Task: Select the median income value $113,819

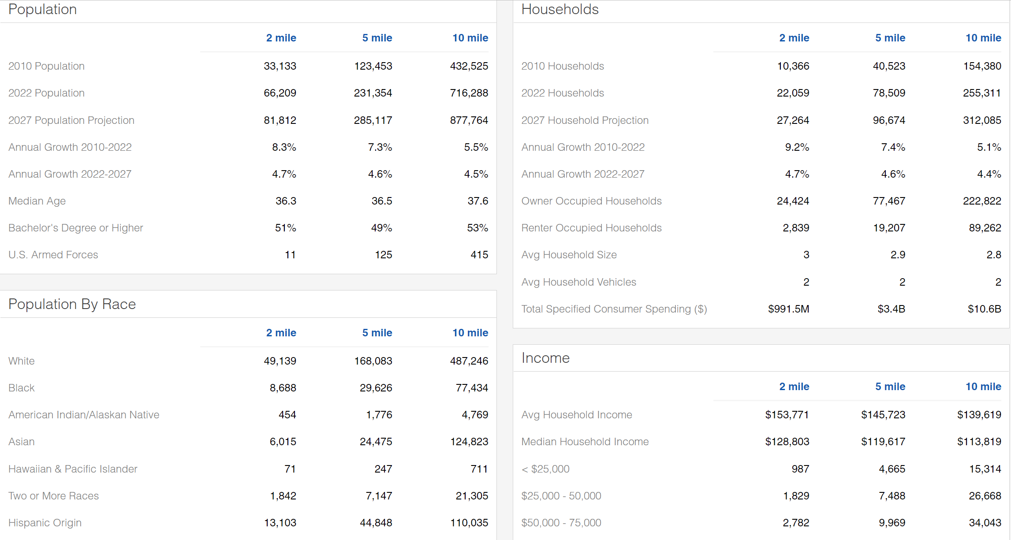Action: [979, 442]
